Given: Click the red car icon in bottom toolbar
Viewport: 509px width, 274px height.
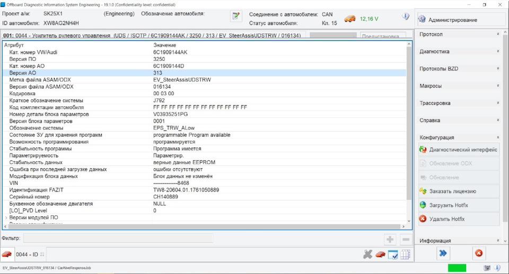Looking at the screenshot, I should click(380, 254).
